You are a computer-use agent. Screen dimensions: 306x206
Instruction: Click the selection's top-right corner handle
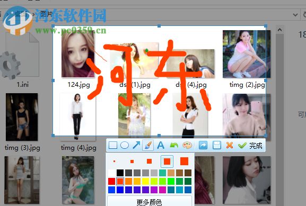[266, 26]
